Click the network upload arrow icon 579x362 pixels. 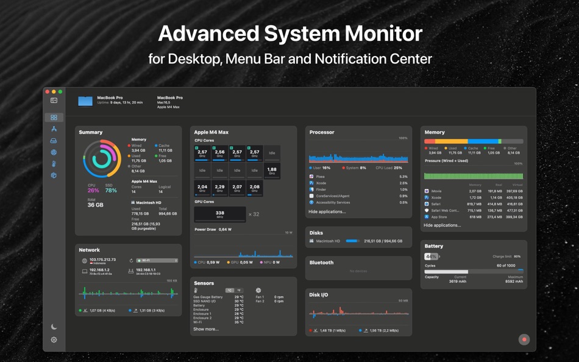pyautogui.click(x=135, y=310)
